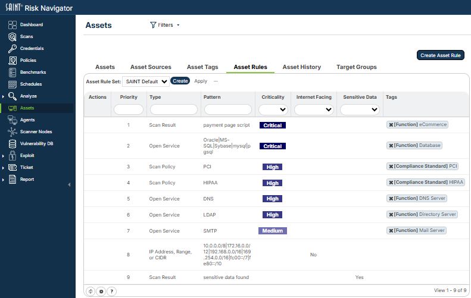471x298 pixels.
Task: Click the High badge in LDAP row
Action: pos(273,215)
